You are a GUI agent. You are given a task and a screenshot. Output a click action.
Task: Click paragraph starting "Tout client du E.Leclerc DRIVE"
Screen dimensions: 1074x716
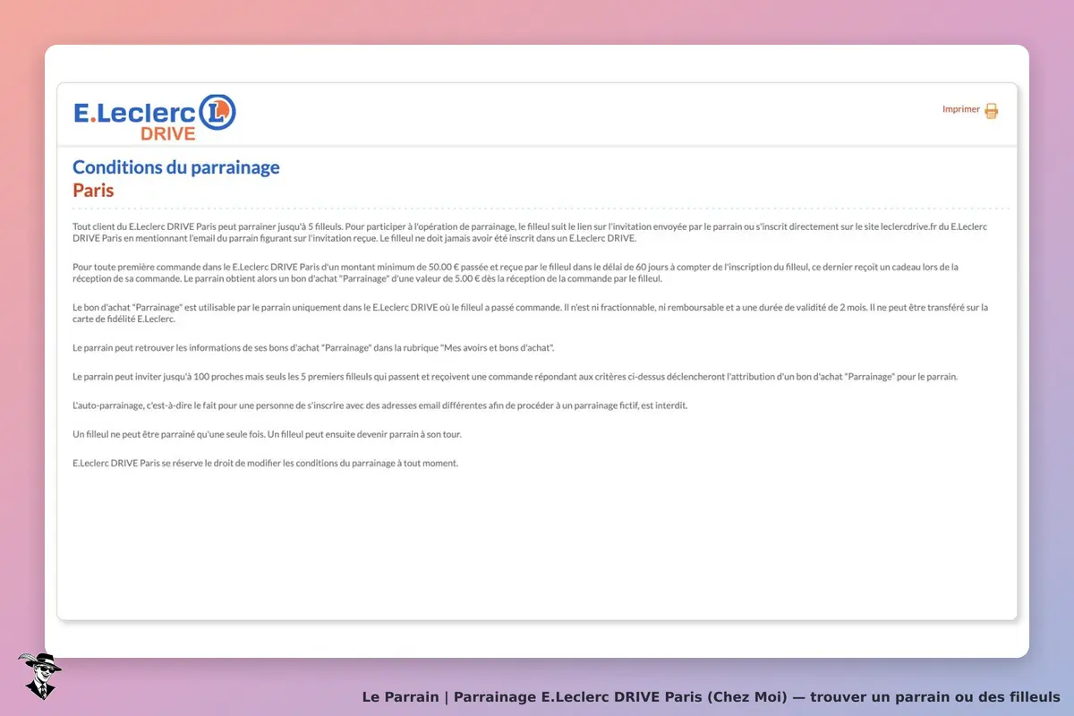click(x=530, y=233)
